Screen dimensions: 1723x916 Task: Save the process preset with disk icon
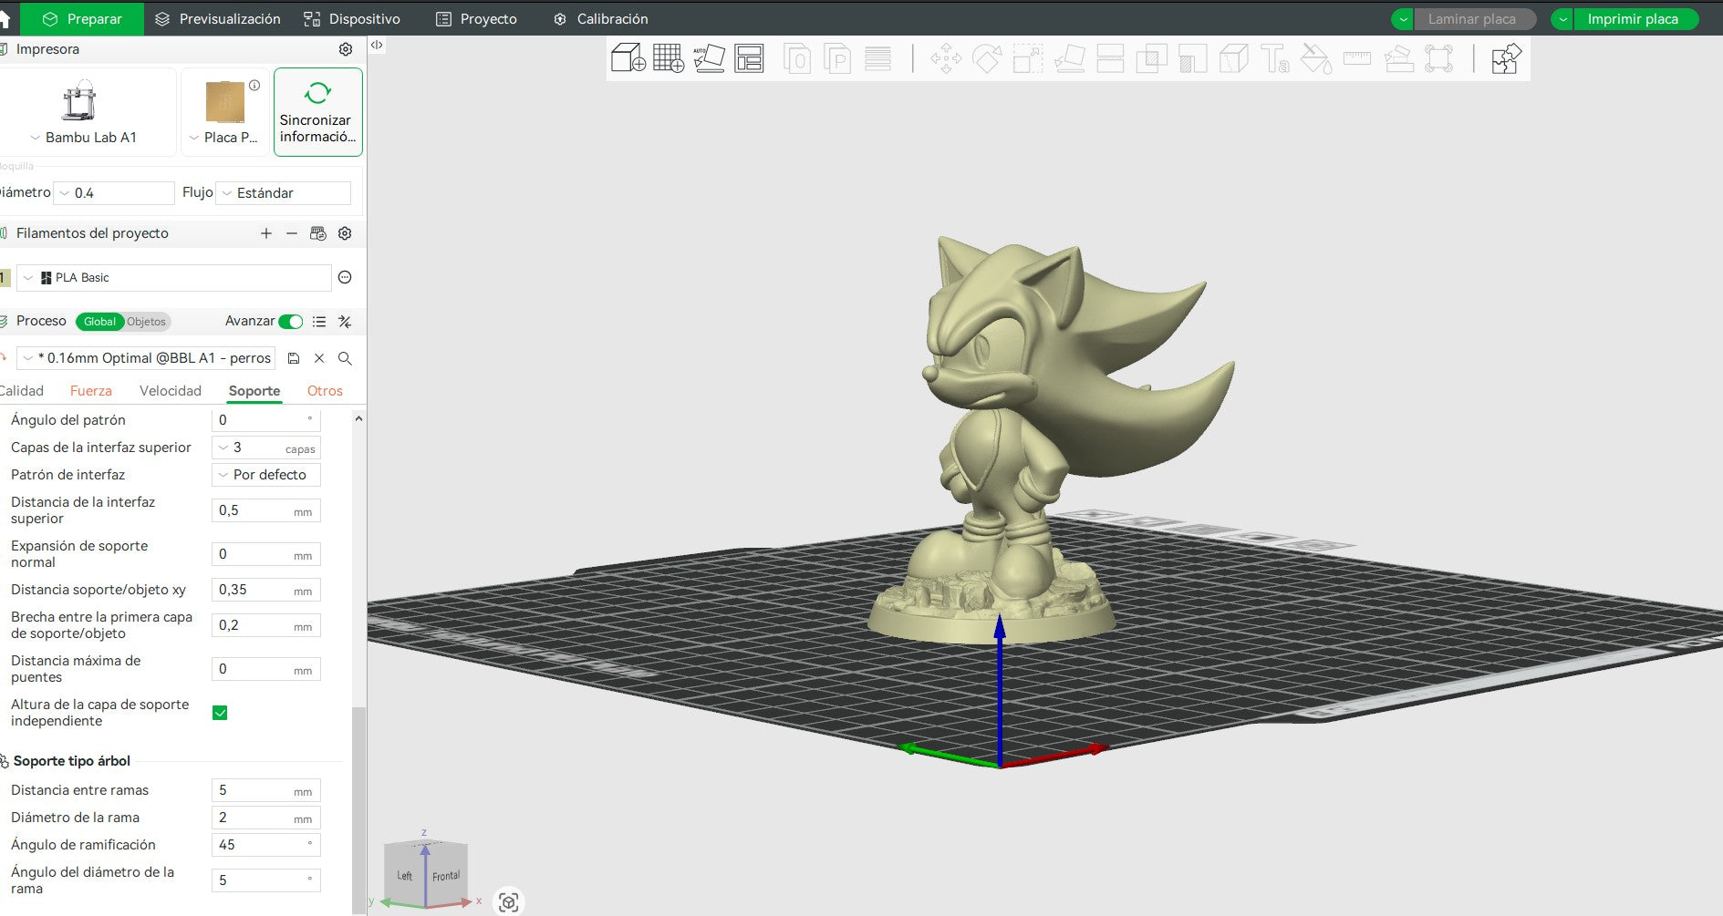(x=294, y=358)
